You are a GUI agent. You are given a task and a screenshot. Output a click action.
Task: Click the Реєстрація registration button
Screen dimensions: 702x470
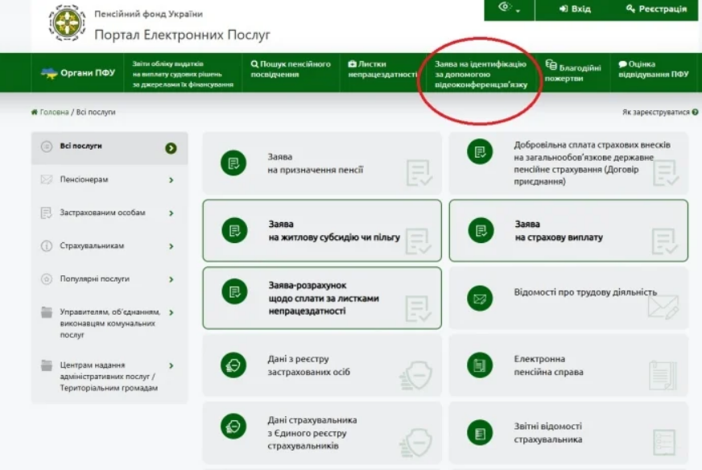(656, 9)
